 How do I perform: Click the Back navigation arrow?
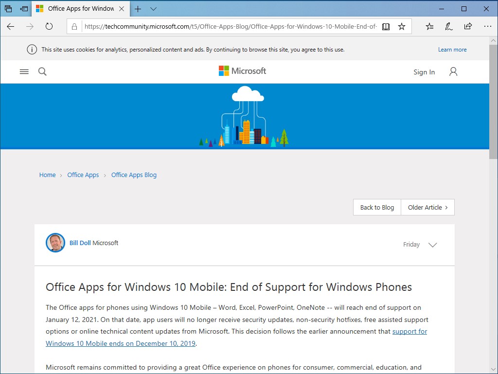tap(10, 27)
